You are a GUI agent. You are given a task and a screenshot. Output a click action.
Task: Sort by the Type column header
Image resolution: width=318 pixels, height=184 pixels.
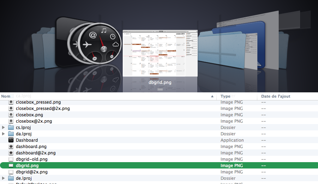click(x=225, y=96)
